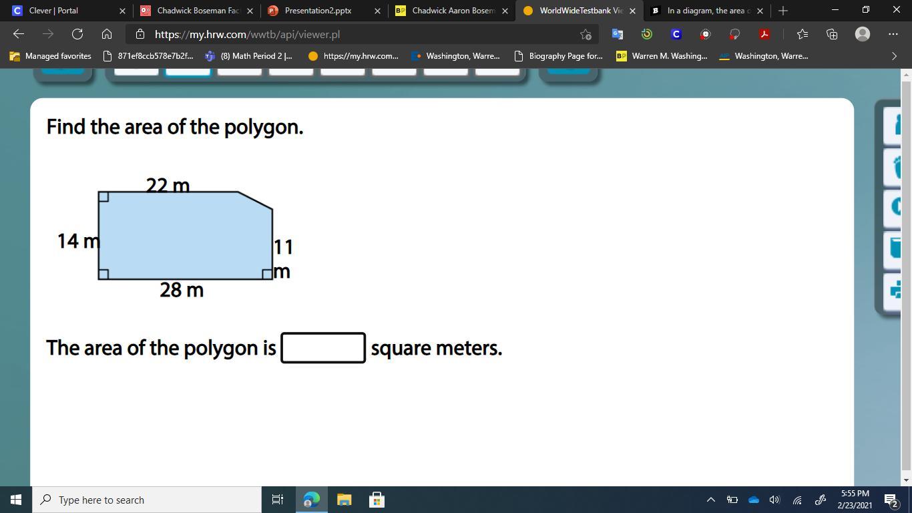Expand the favorites bar overflow chevron
Viewport: 912px width, 513px height.
coord(895,56)
